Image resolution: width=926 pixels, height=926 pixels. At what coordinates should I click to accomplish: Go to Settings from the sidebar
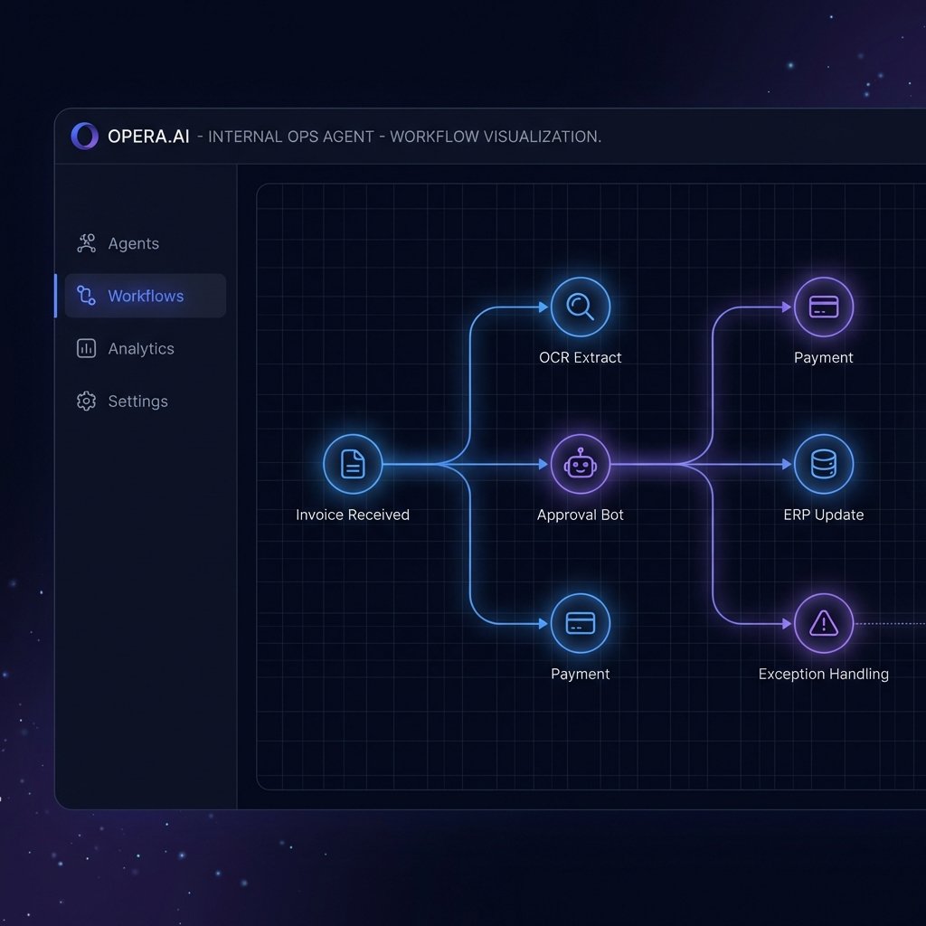137,401
